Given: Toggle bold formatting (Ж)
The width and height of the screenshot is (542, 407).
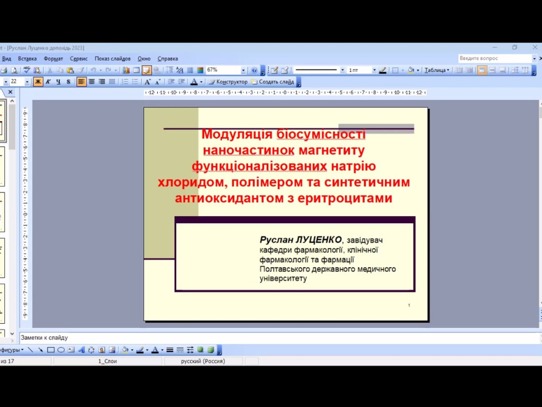Looking at the screenshot, I should [37, 81].
